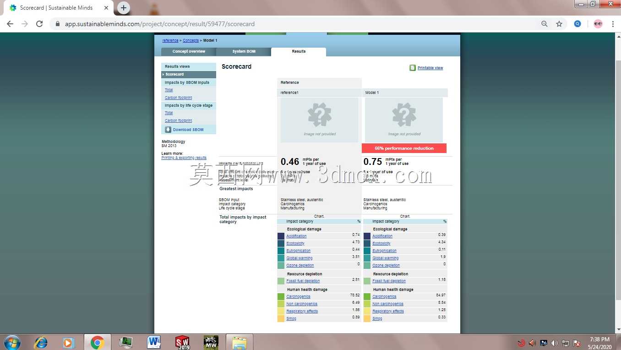Open Fossil fuel depletion in the reference1 column
This screenshot has width=621, height=350.
coord(303,281)
